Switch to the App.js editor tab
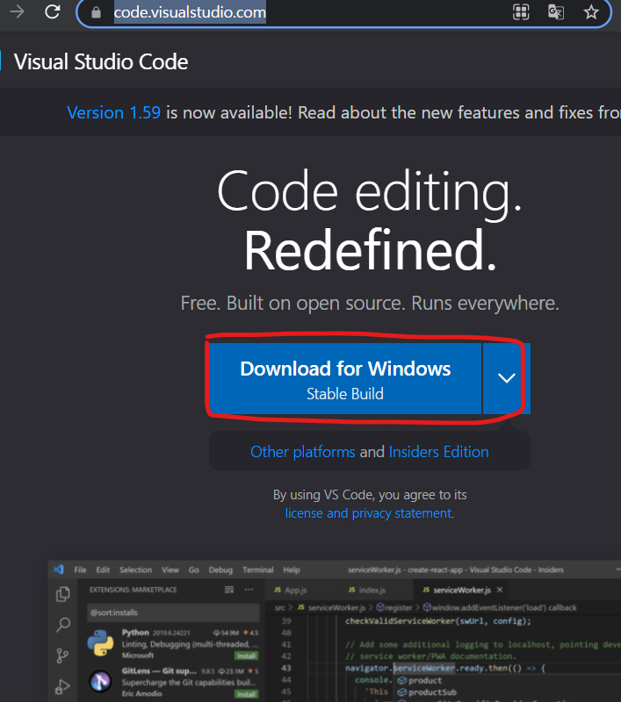The image size is (621, 702). pos(290,590)
